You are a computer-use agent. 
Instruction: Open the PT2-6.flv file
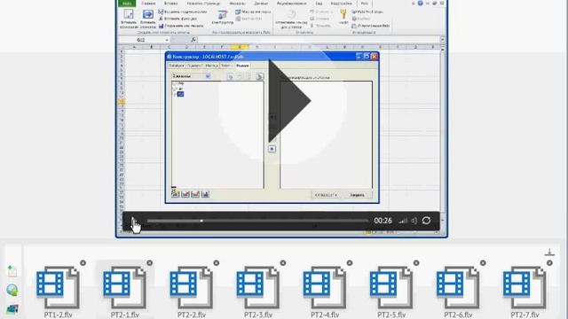coord(458,292)
